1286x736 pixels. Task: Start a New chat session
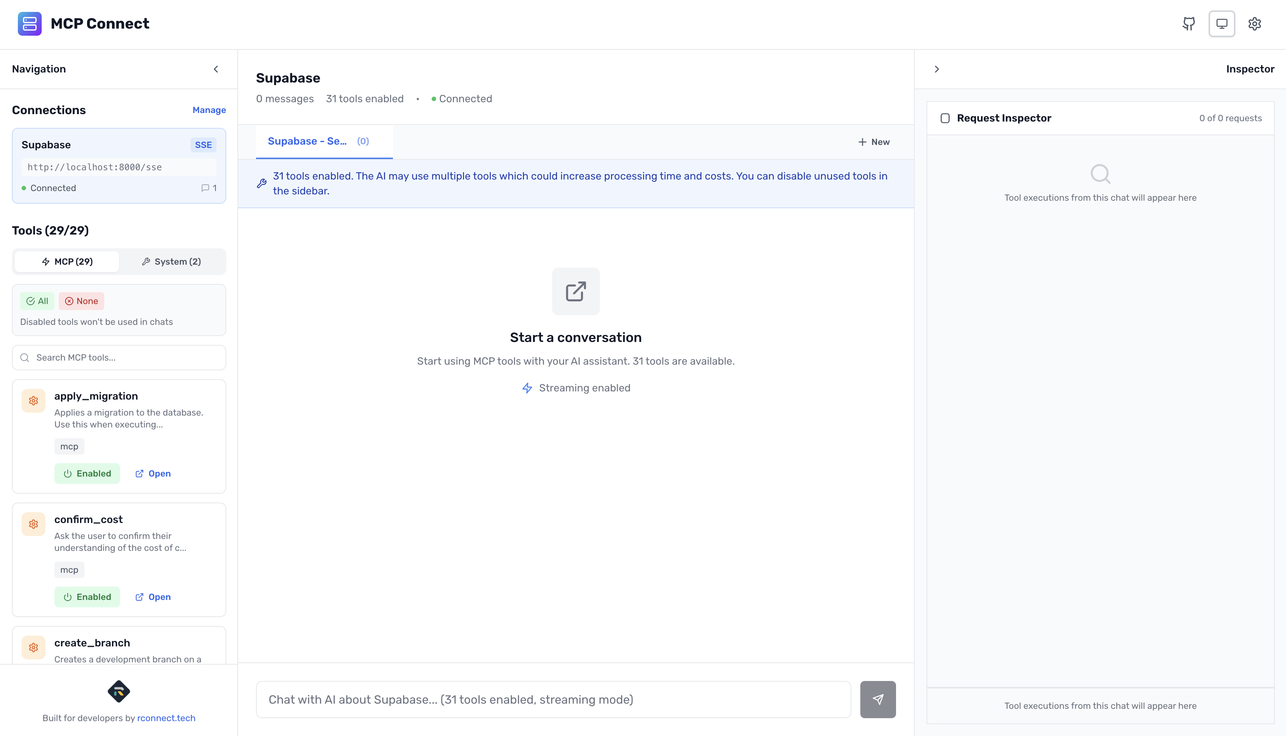[874, 142]
